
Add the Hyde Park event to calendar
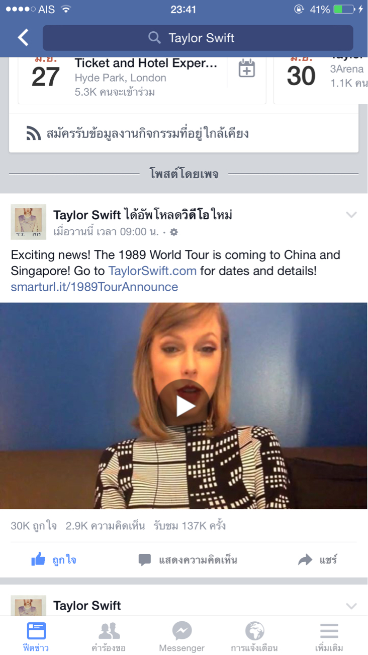[x=246, y=69]
